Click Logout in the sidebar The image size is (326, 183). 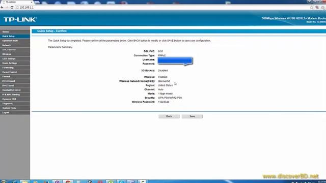click(15, 113)
